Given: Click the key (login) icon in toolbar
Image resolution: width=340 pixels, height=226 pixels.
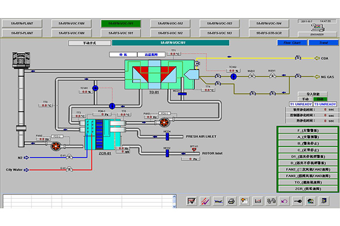Looking at the screenshot, I should [x=297, y=201].
